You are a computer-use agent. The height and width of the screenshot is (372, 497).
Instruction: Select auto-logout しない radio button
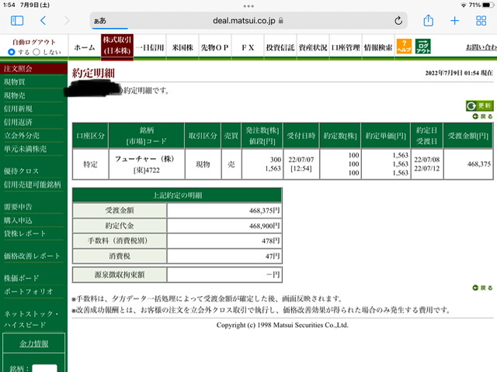point(36,52)
